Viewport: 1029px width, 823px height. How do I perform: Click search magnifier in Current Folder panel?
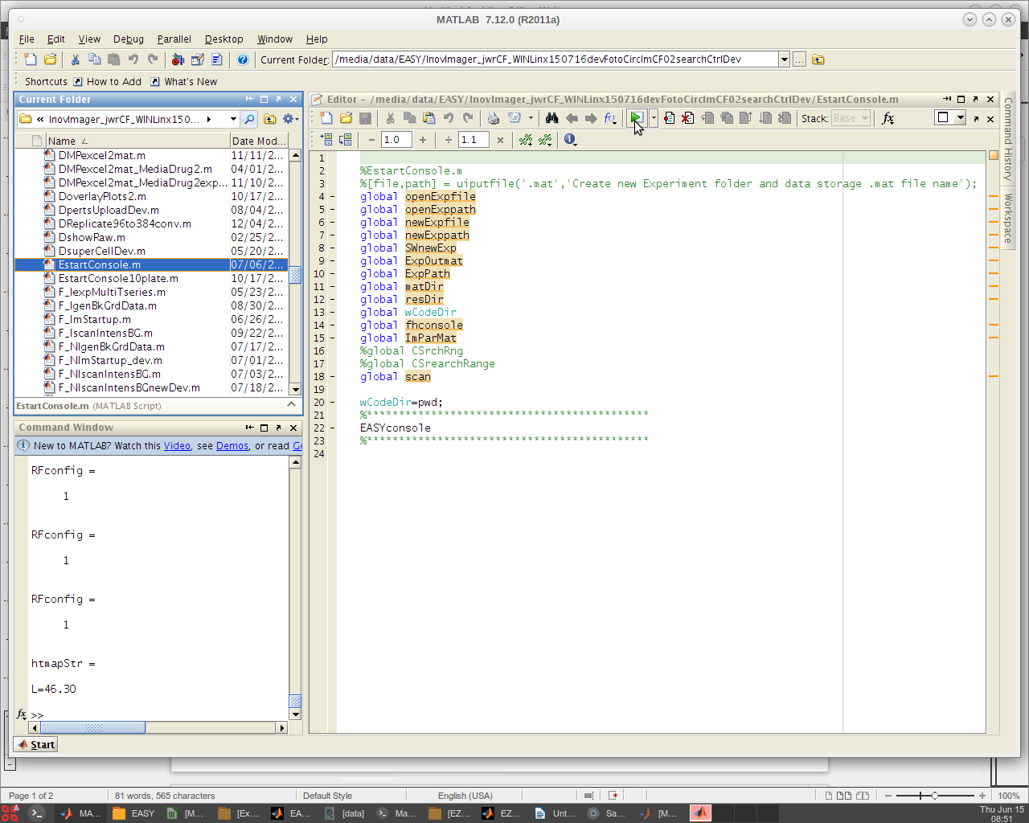click(249, 119)
